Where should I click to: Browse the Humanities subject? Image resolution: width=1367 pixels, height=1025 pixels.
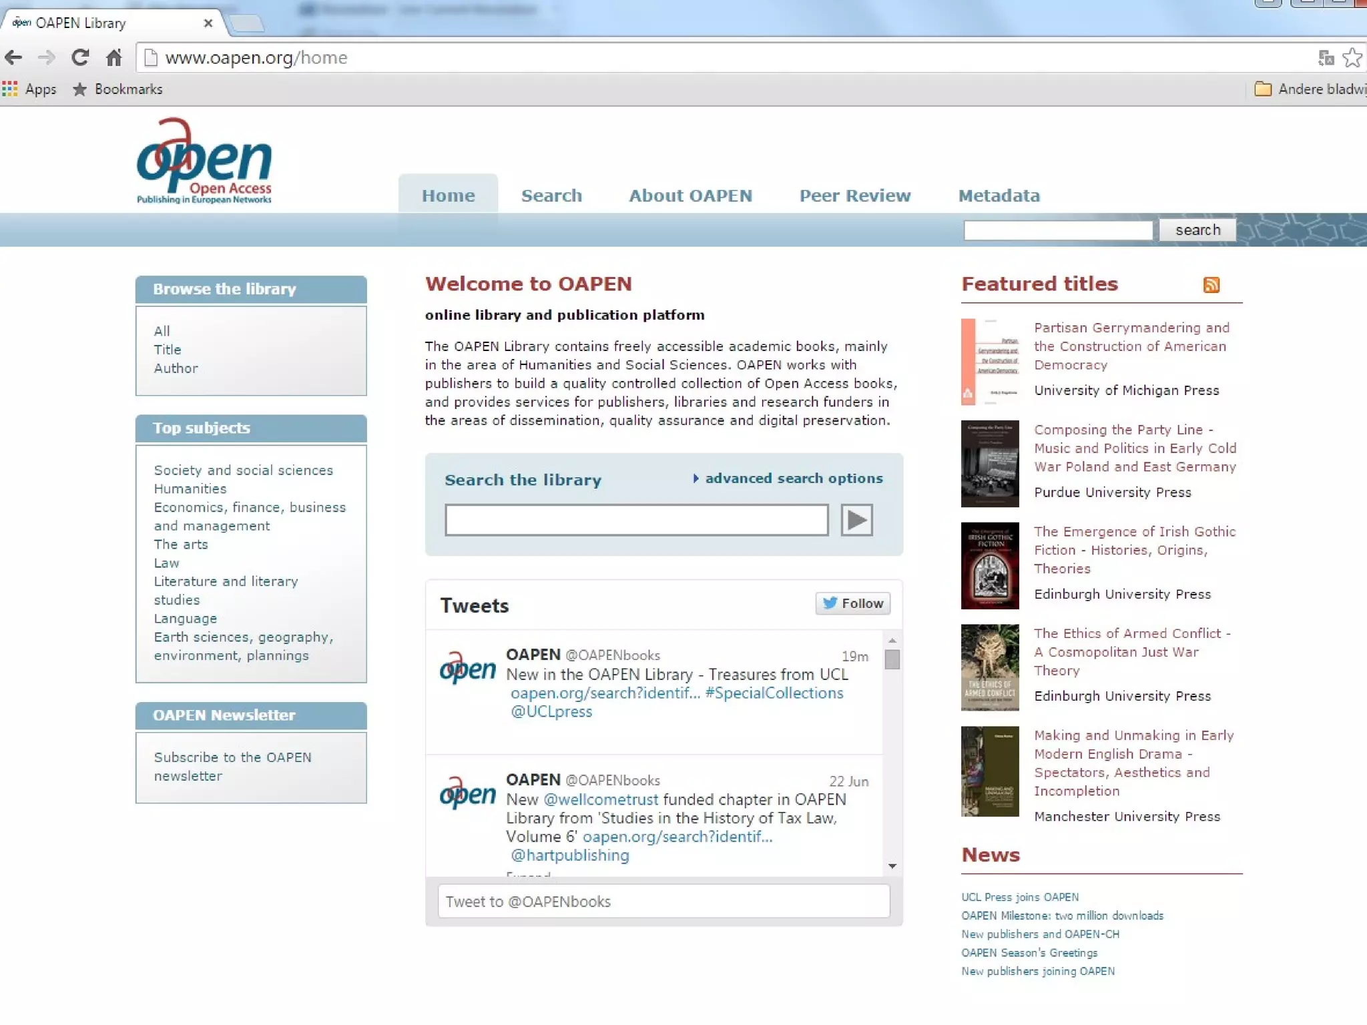190,488
